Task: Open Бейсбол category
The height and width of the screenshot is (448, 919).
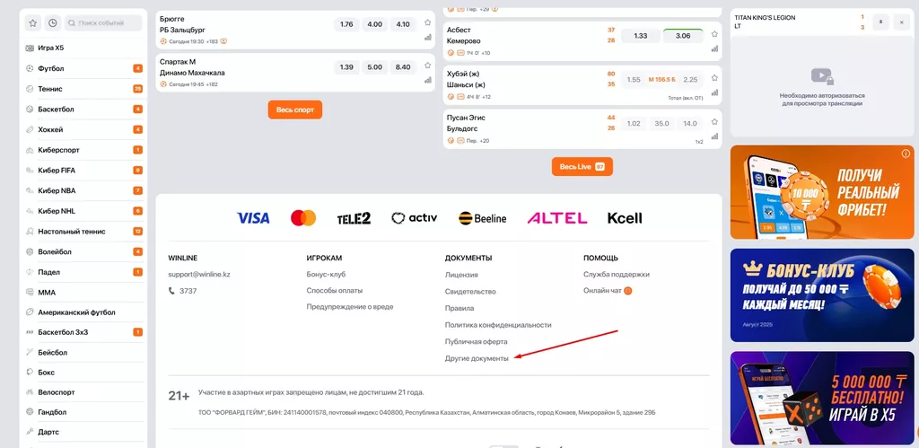Action: point(83,353)
